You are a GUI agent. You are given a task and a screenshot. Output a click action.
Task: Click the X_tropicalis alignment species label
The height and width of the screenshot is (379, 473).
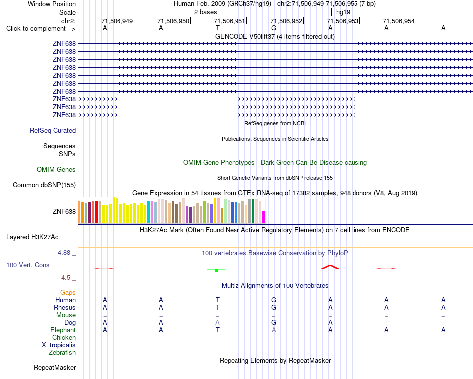59,345
